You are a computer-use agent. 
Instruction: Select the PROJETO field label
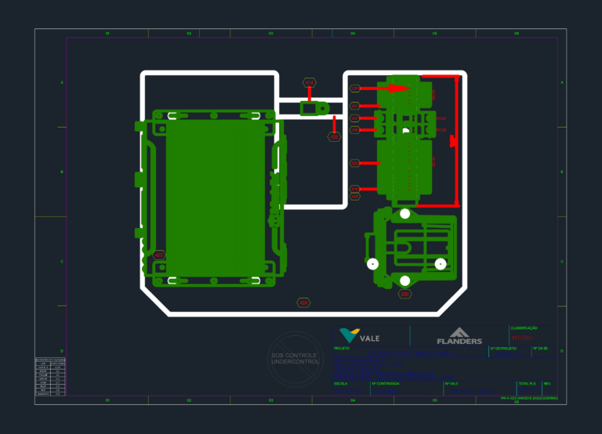point(342,349)
